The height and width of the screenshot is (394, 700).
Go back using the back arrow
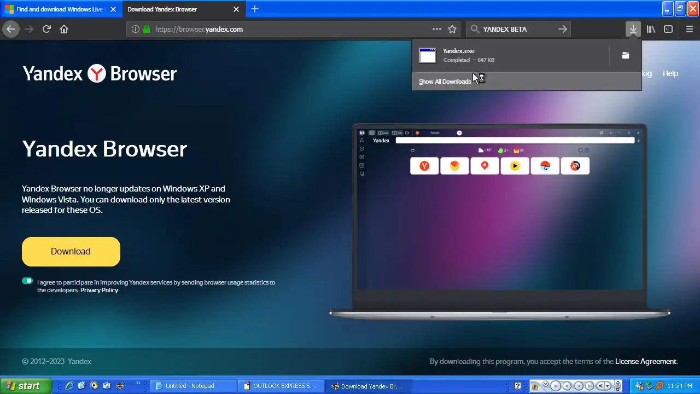coord(11,29)
